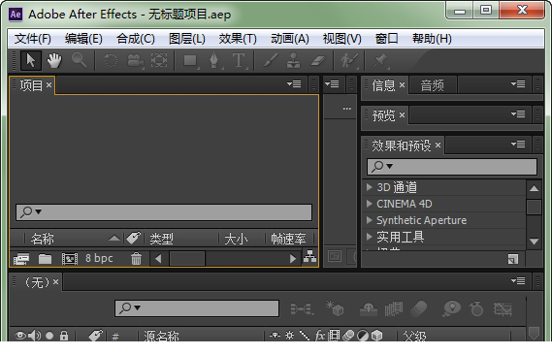Select the Pan Behind anchor tool
Viewport: 552px width, 355px height.
[x=159, y=60]
